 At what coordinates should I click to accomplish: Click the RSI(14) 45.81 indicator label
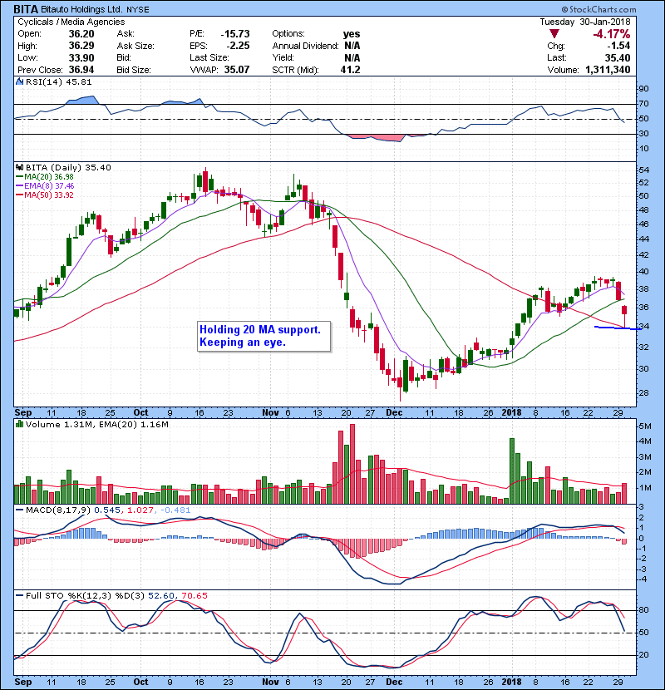[x=58, y=81]
